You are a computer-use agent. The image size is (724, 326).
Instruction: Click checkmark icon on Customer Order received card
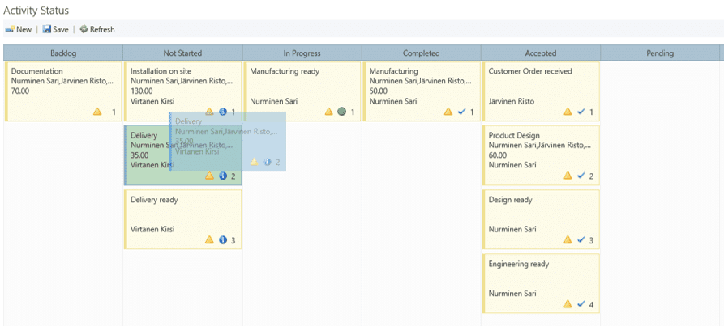[x=580, y=112]
